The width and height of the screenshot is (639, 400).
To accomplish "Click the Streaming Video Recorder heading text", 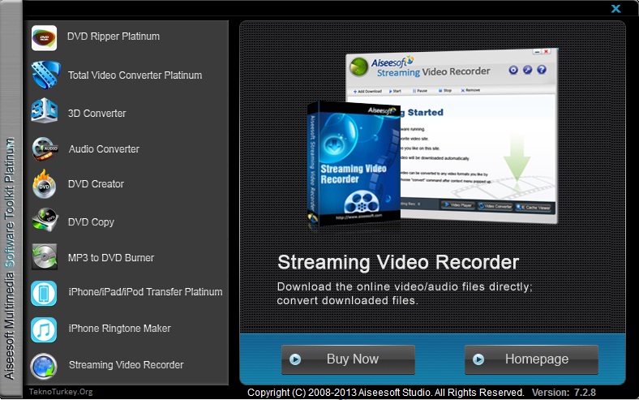I will click(x=397, y=263).
